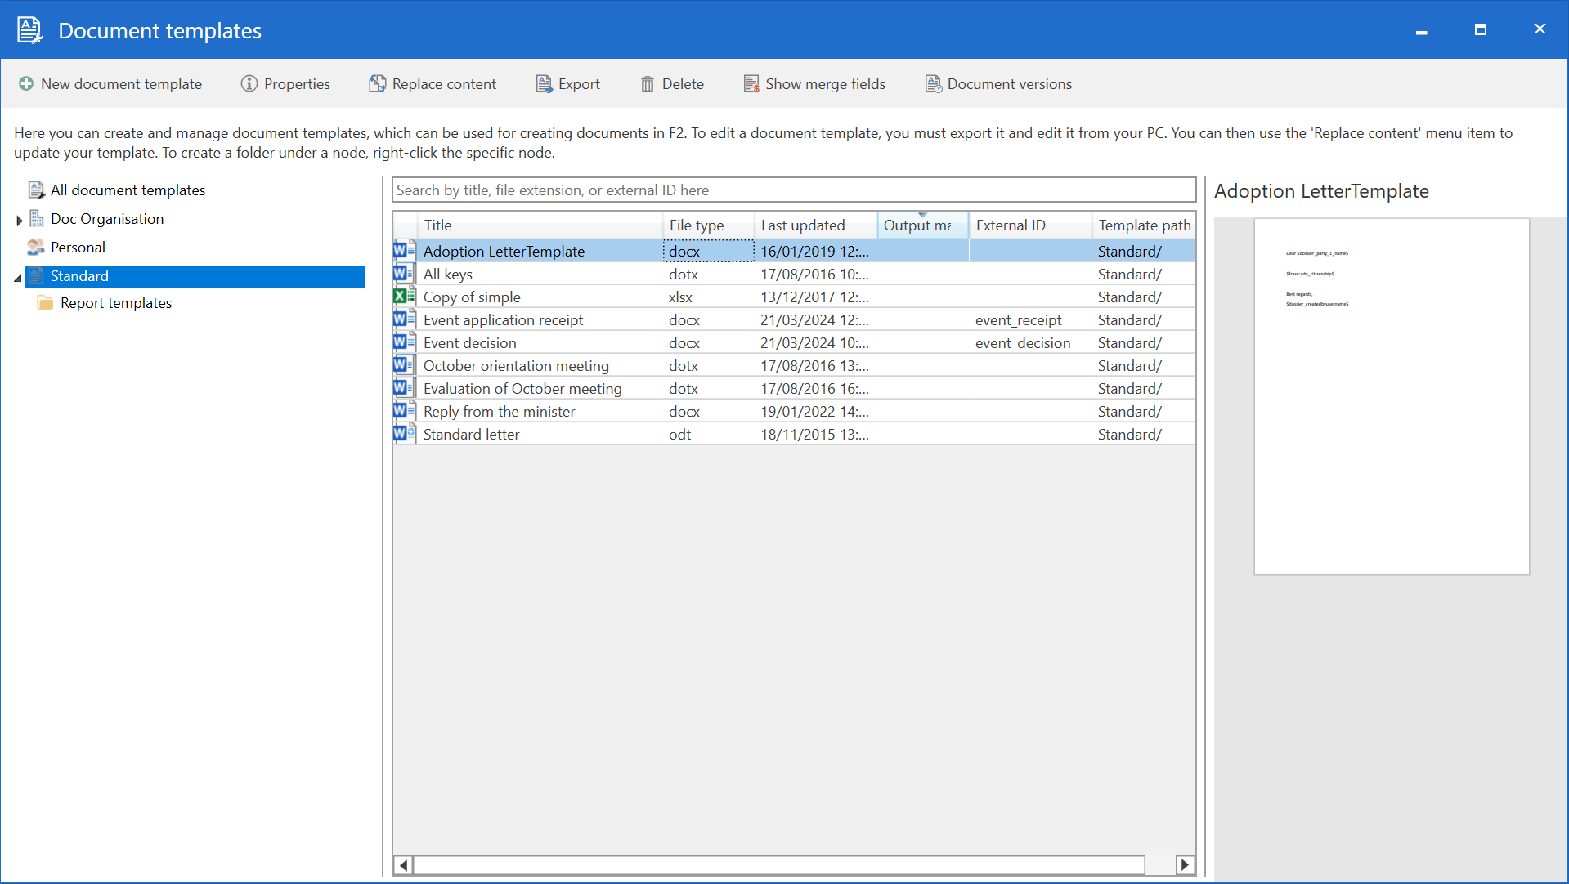The height and width of the screenshot is (884, 1569).
Task: Sort by External ID column
Action: [x=1030, y=225]
